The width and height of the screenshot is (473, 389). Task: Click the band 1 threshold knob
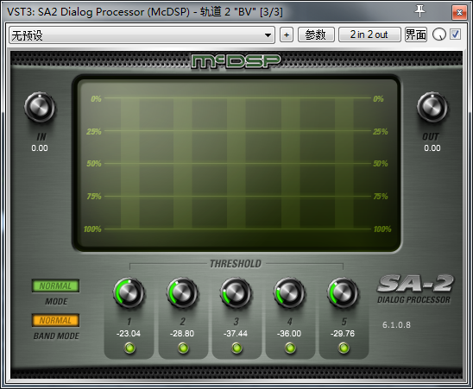click(129, 292)
